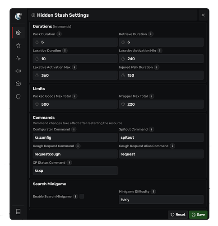Enable the Search Minigame checkbox
The width and height of the screenshot is (218, 226).
82,196
